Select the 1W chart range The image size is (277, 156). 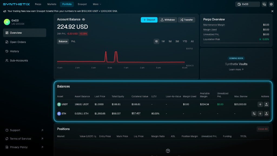[x=163, y=41]
